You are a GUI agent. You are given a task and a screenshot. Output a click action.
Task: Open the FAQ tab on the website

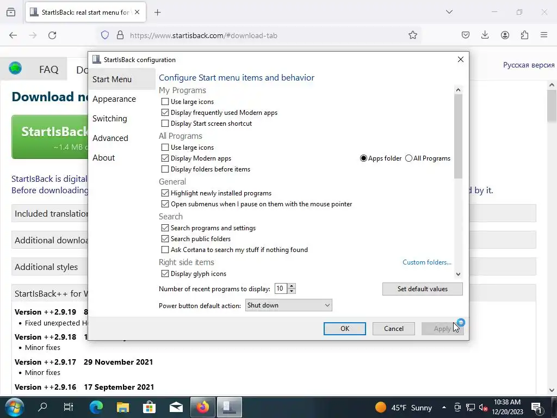(48, 69)
